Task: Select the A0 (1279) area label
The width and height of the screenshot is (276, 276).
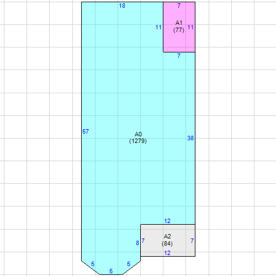Action: tap(138, 137)
